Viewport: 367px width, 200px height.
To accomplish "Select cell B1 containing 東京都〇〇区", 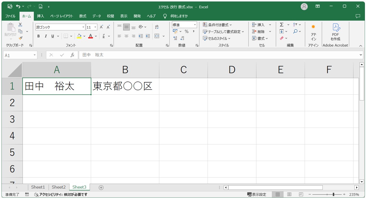I will click(x=125, y=86).
